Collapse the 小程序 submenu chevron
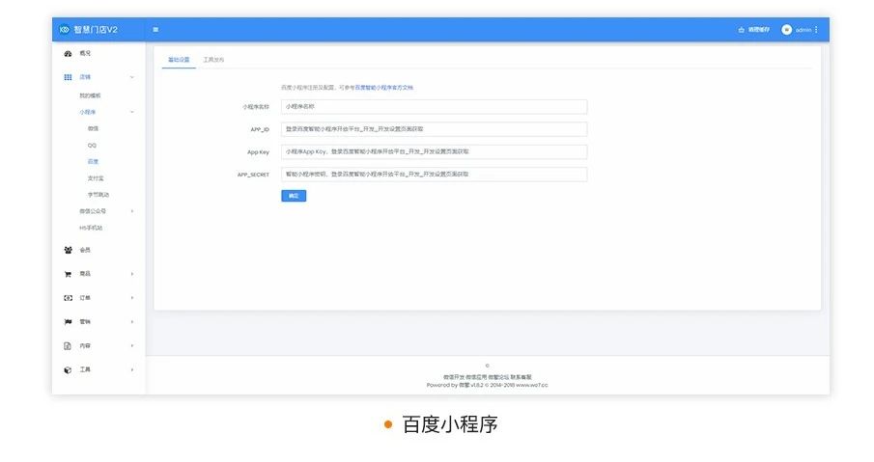This screenshot has height=462, width=874. (x=132, y=112)
